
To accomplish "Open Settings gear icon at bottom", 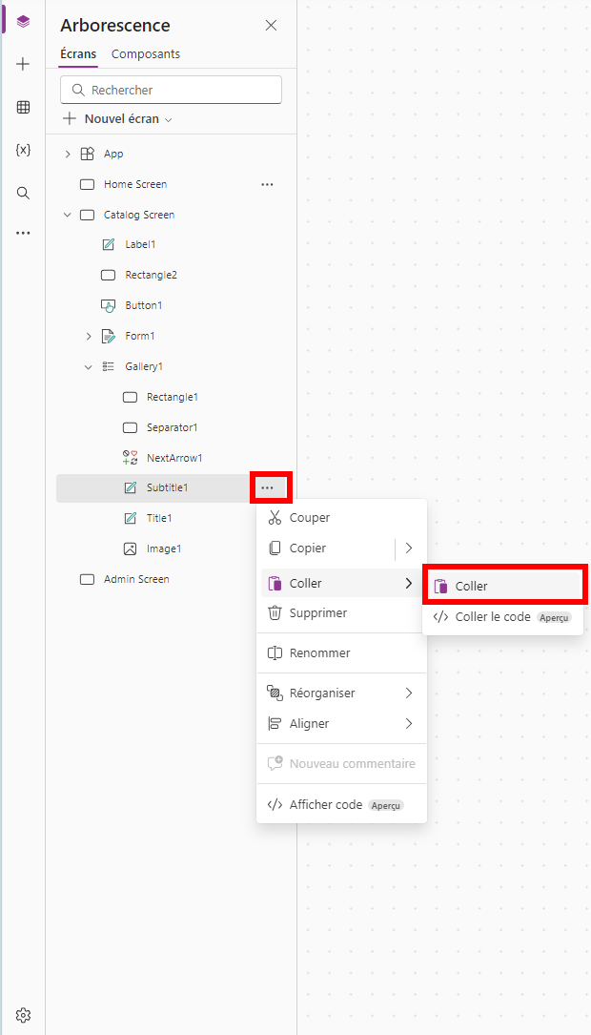I will point(23,1015).
